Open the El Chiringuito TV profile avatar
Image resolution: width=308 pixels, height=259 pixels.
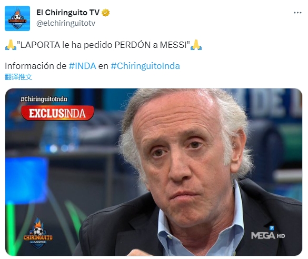(x=17, y=18)
